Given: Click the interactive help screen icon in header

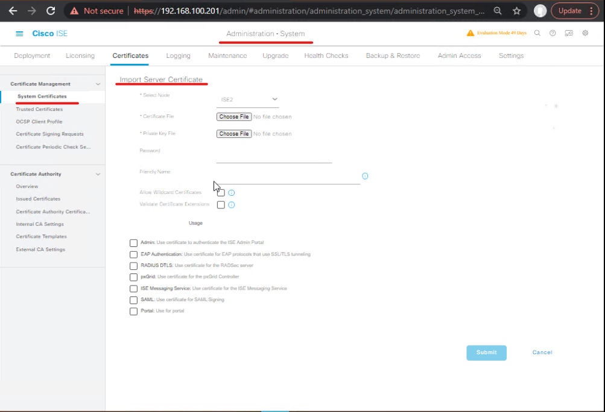Looking at the screenshot, I should click(569, 33).
